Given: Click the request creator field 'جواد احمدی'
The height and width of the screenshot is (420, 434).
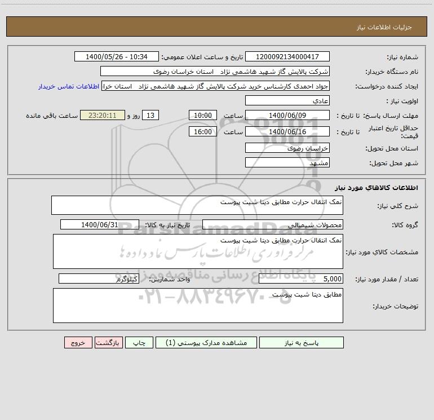Looking at the screenshot, I should coord(216,86).
